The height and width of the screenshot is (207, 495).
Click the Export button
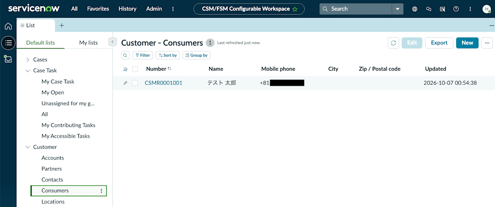[439, 43]
